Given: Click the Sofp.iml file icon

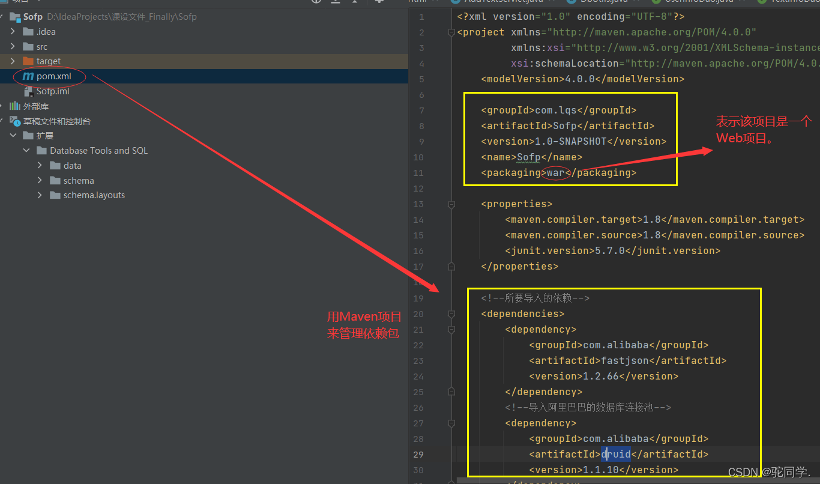Looking at the screenshot, I should coord(28,91).
